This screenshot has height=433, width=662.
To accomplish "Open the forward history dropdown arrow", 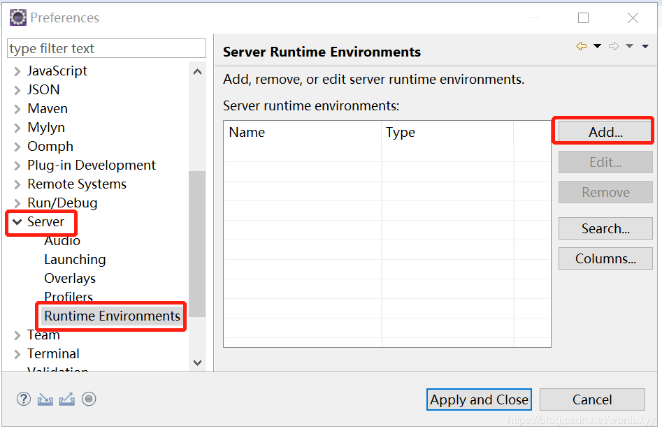I will [629, 46].
